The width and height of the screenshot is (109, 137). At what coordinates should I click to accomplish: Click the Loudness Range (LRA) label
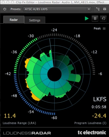19,123
